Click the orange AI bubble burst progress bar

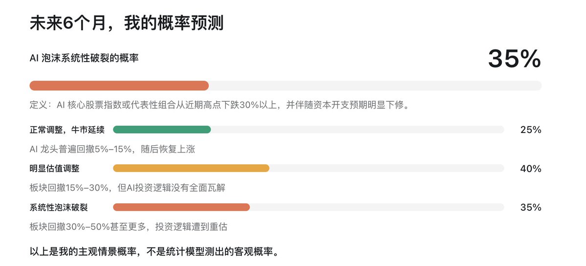click(119, 86)
